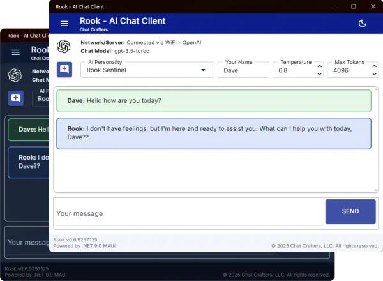Click the copyright text in the dark window footer
This screenshot has height=281, width=383.
(x=276, y=275)
